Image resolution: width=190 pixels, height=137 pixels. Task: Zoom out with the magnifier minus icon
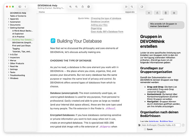[x=77, y=7]
